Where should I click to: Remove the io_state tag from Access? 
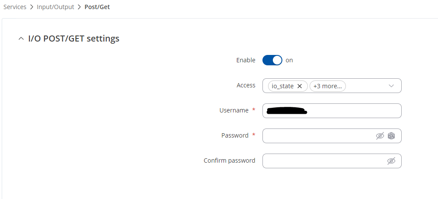(300, 86)
